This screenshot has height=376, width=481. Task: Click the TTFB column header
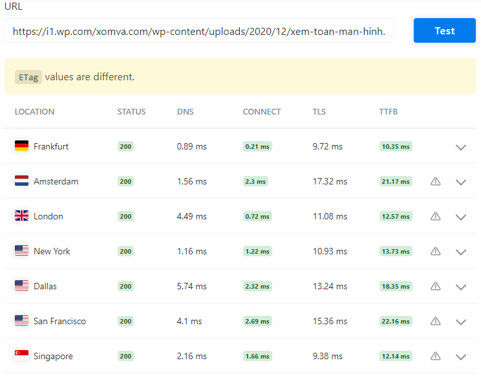pyautogui.click(x=388, y=112)
